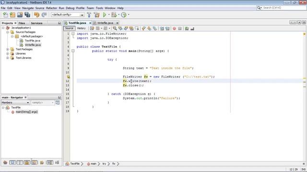
Task: Toggle Rectangular Selection in editor toolbar
Action: coord(137,29)
